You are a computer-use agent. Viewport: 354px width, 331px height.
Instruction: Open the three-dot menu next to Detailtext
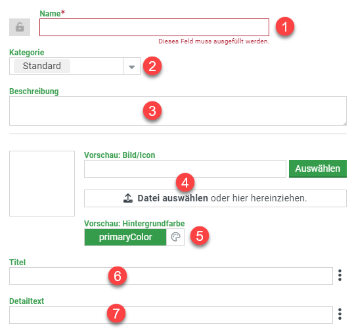[340, 314]
